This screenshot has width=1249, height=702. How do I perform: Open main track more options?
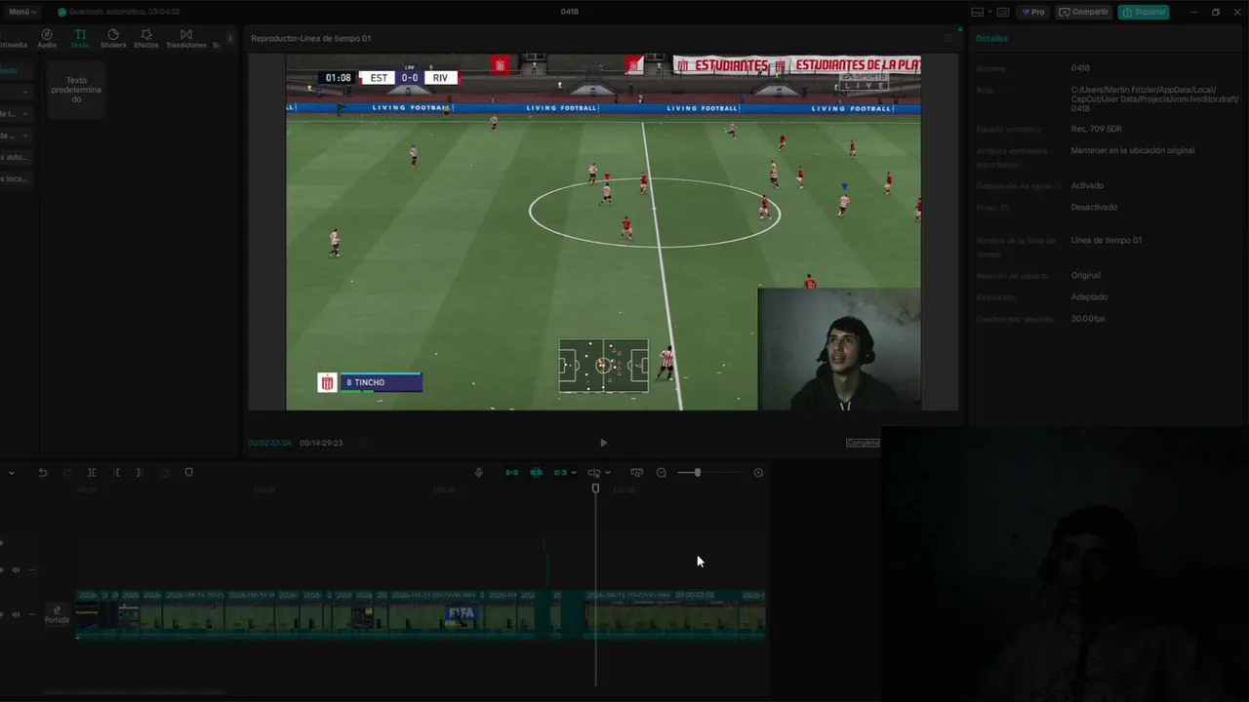tap(32, 614)
